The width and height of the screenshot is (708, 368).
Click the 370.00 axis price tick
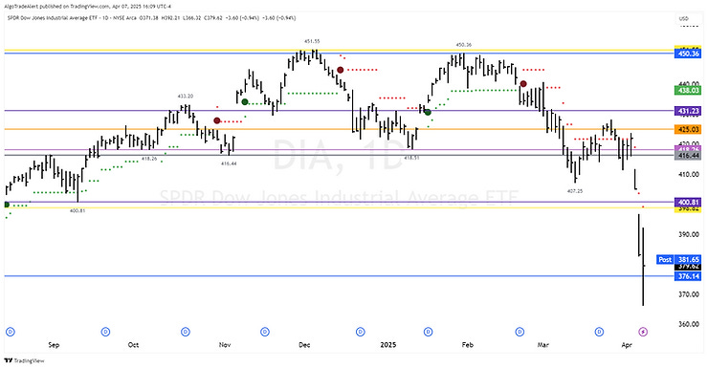(x=689, y=294)
